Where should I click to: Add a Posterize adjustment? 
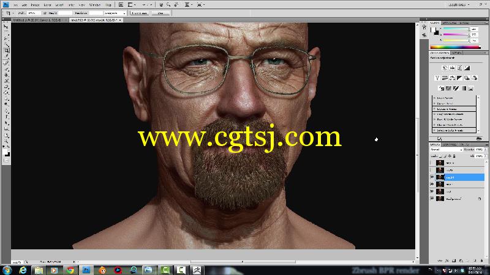tap(448, 88)
